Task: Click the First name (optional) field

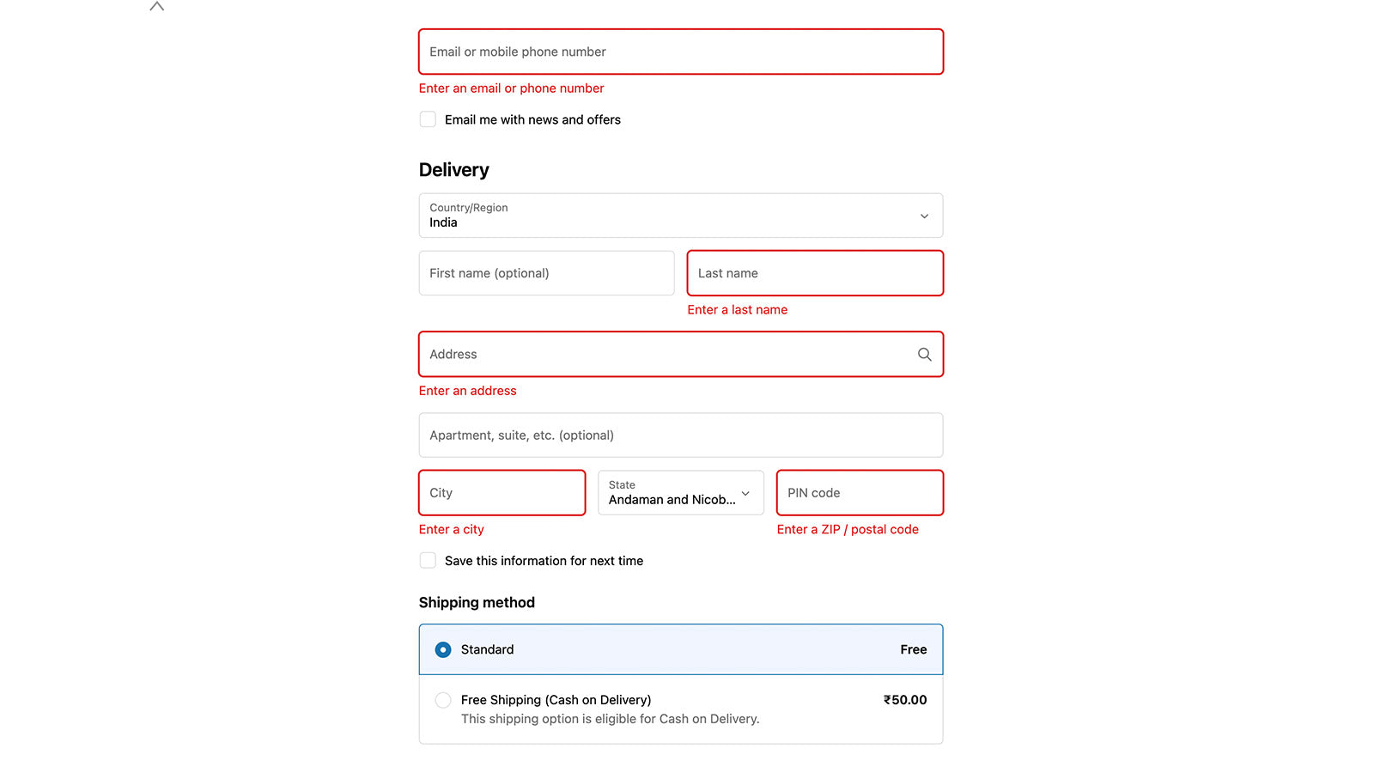Action: (546, 273)
